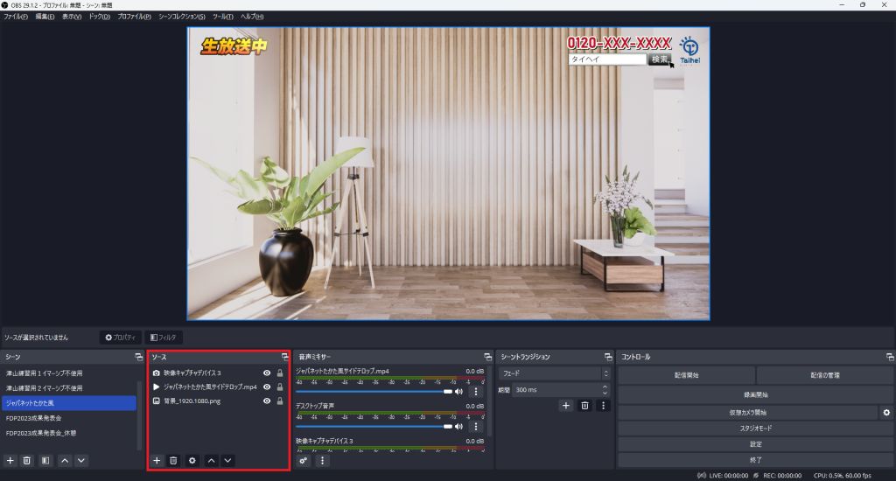Delete selected scene with trash icon in シーン panel
The width and height of the screenshot is (896, 481).
tap(26, 460)
